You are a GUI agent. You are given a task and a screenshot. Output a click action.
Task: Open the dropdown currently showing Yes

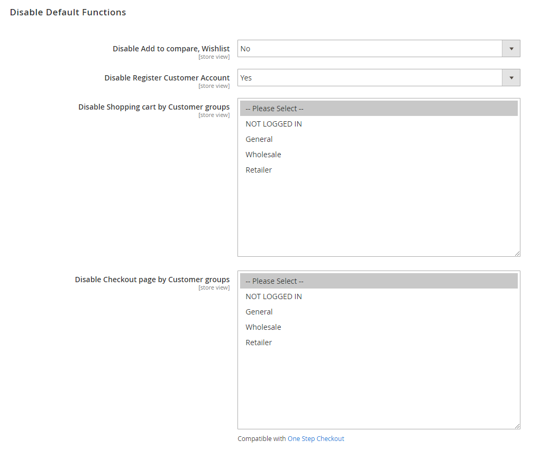pyautogui.click(x=370, y=78)
